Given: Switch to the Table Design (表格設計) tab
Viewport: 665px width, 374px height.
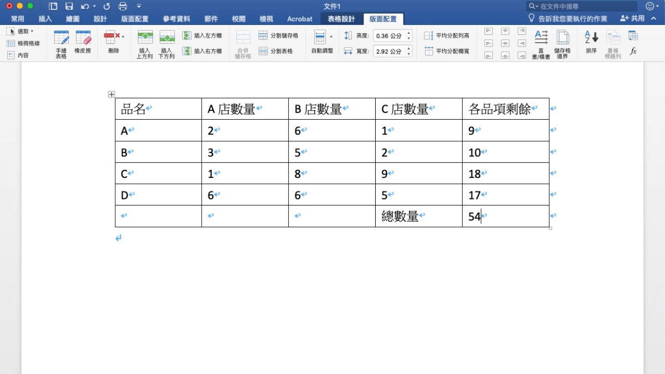Looking at the screenshot, I should [x=341, y=19].
